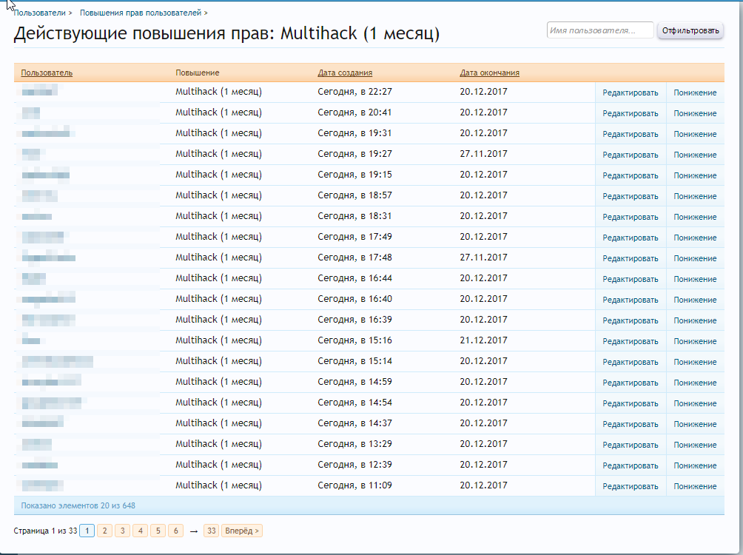The width and height of the screenshot is (743, 555).
Task: Go to page 2 of results
Action: [x=105, y=531]
